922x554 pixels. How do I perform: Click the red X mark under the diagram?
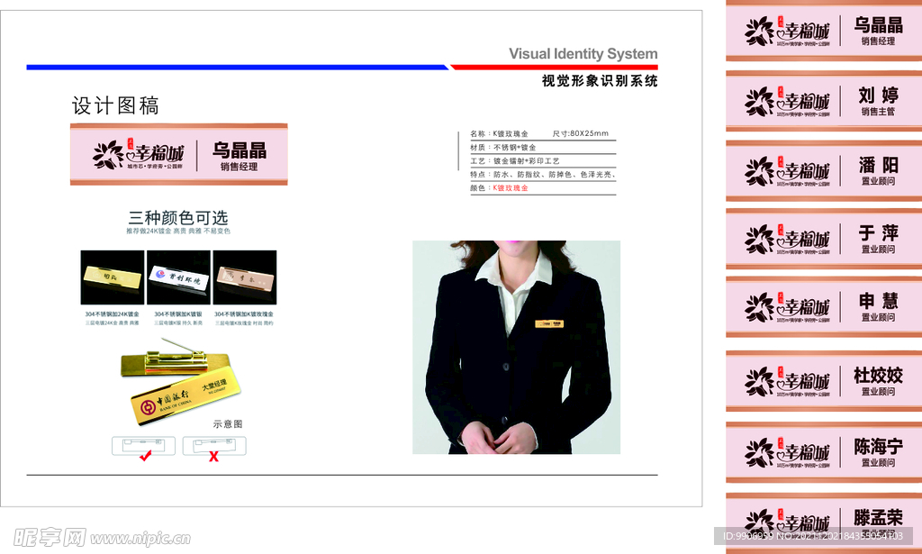(213, 457)
